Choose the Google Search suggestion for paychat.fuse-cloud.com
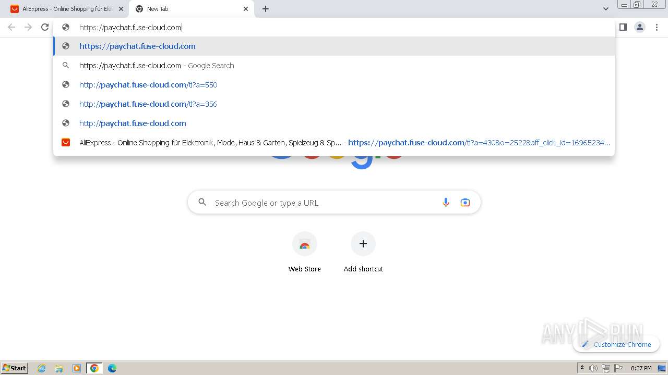This screenshot has height=375, width=668. [x=334, y=66]
